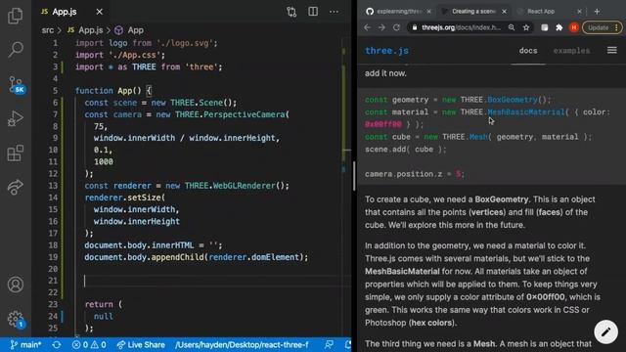The height and width of the screenshot is (352, 626).
Task: Click the three.js logo link
Action: tap(386, 51)
